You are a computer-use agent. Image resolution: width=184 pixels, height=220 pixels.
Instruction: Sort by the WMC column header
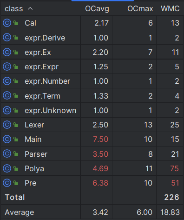pyautogui.click(x=170, y=9)
